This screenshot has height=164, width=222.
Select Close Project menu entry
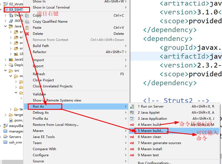(76, 80)
